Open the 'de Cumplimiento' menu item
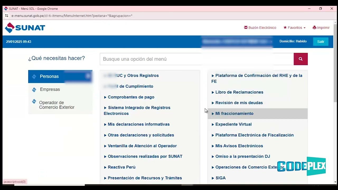This screenshot has width=338, height=190. (x=128, y=86)
